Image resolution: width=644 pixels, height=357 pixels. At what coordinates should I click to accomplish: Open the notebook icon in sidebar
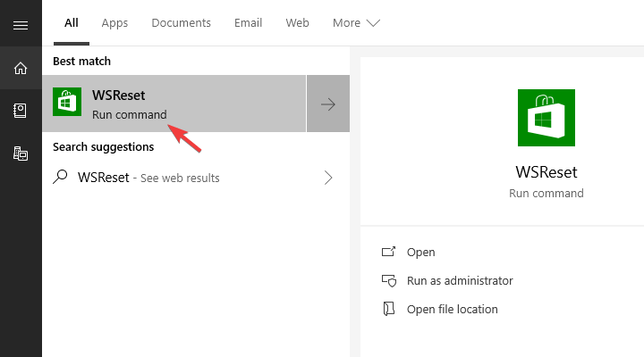click(x=20, y=111)
